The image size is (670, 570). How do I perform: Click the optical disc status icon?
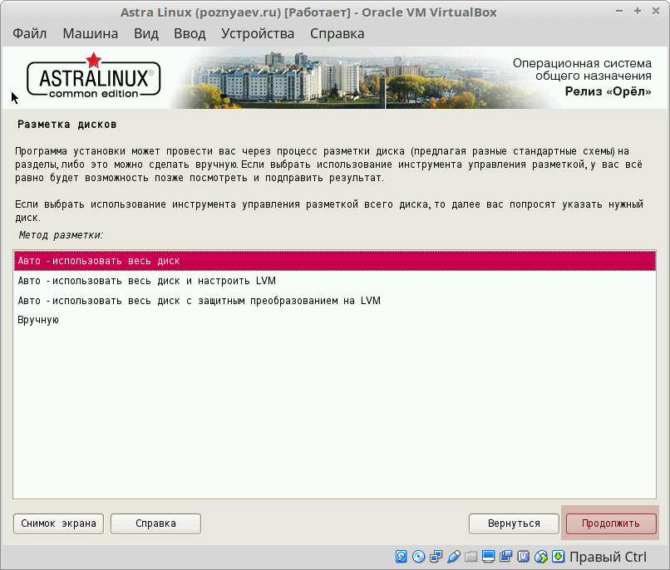click(x=418, y=557)
